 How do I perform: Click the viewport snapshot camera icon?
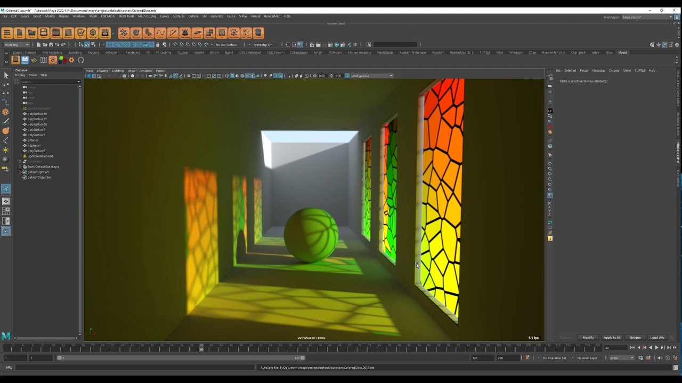pos(124,76)
